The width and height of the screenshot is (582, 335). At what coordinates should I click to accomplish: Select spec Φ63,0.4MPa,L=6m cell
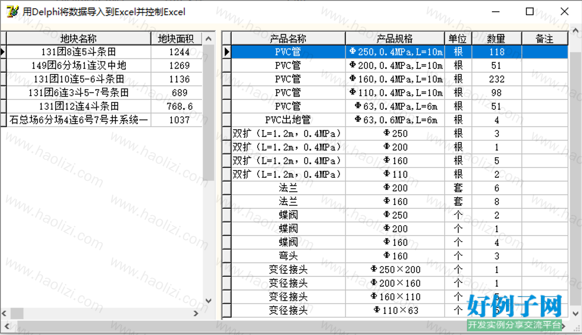pos(395,106)
